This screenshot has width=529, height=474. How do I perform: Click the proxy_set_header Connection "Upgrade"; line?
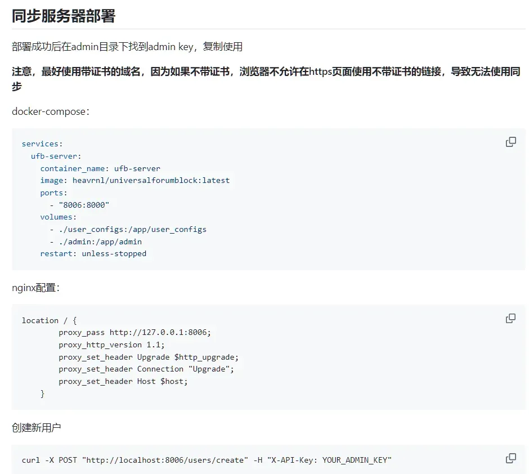tap(146, 369)
